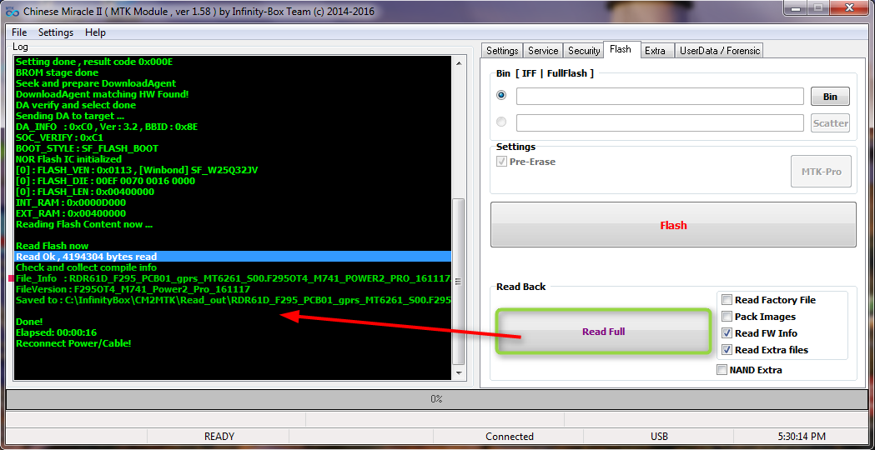
Task: Open the Extra tab
Action: click(x=655, y=51)
